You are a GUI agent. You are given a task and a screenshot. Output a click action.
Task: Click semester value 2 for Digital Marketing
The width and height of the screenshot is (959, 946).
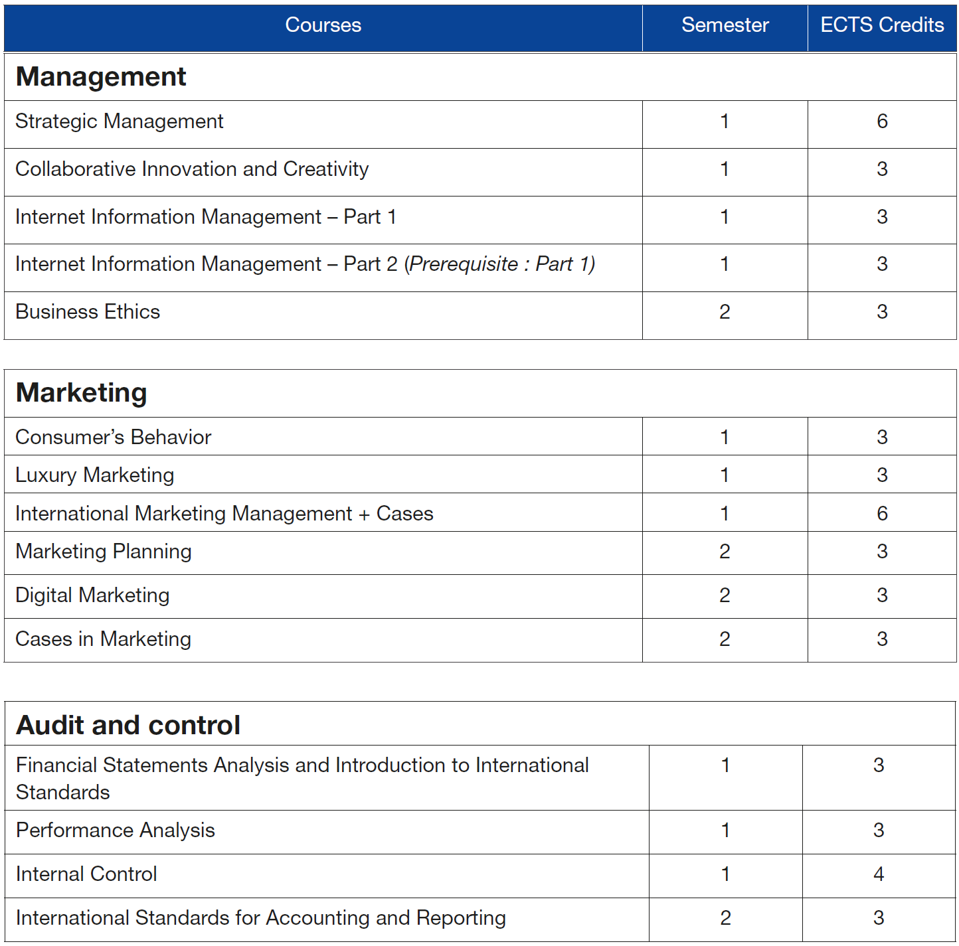[x=725, y=595]
